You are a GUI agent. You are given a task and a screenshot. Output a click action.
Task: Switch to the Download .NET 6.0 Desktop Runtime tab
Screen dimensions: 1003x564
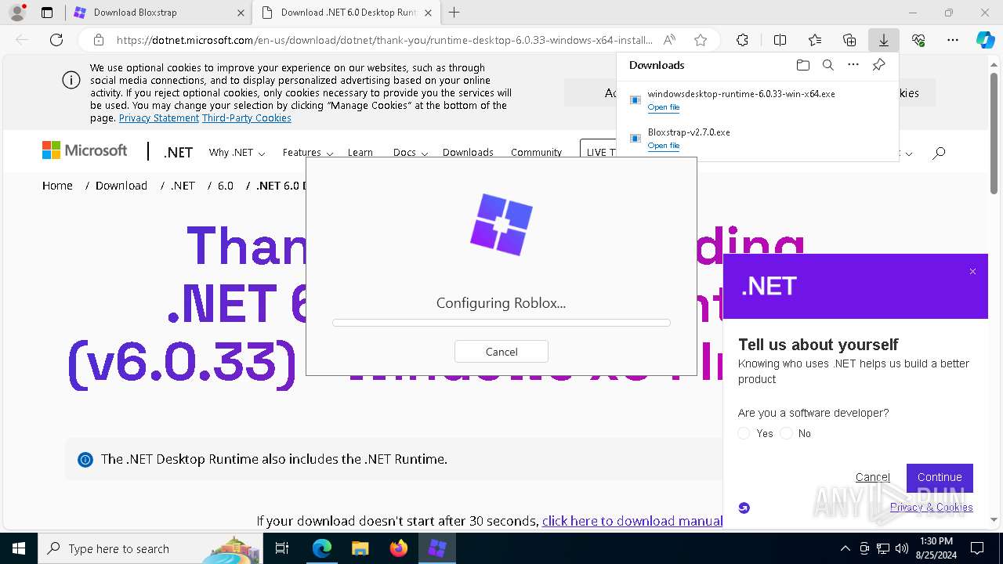pos(346,13)
